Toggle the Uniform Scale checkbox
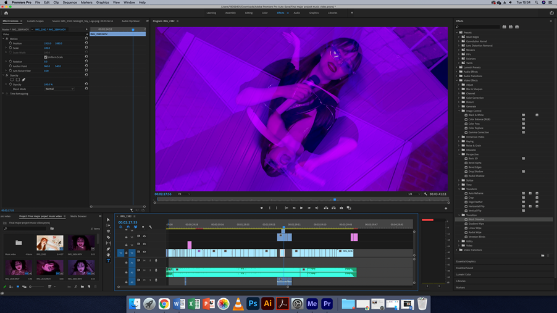Screen dimensions: 557x313 pyautogui.click(x=46, y=57)
